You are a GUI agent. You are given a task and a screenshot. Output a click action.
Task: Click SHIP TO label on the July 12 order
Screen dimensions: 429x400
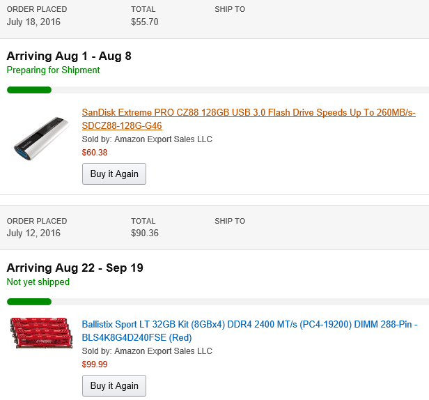(x=230, y=222)
